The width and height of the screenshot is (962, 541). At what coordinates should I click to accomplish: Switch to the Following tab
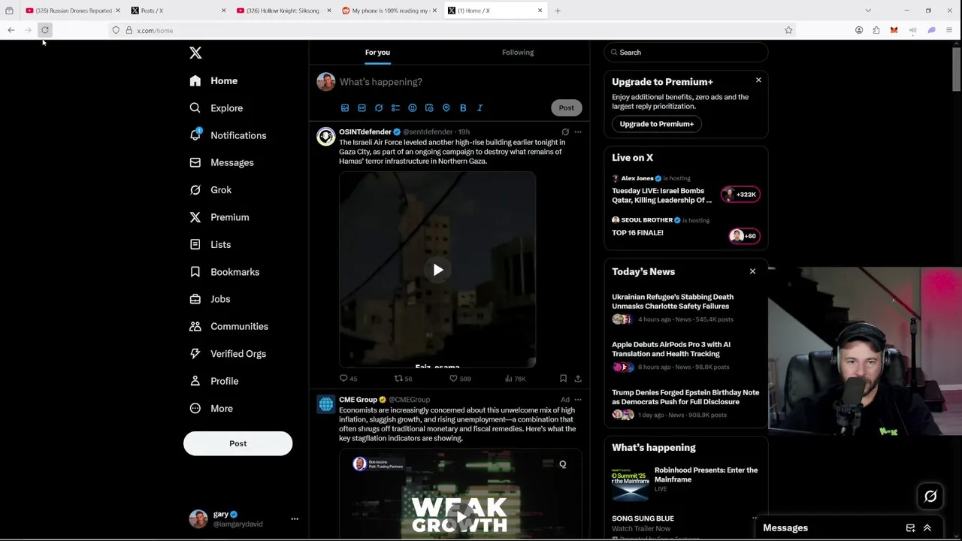pyautogui.click(x=518, y=53)
